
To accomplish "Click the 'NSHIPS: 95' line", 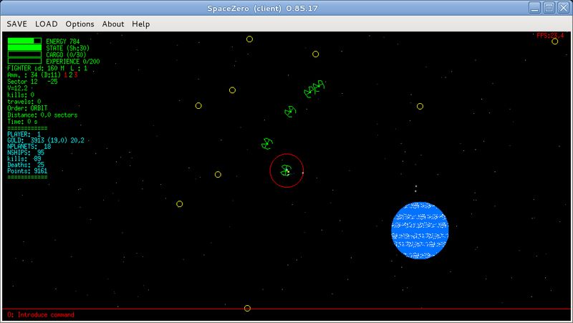I will (26, 153).
